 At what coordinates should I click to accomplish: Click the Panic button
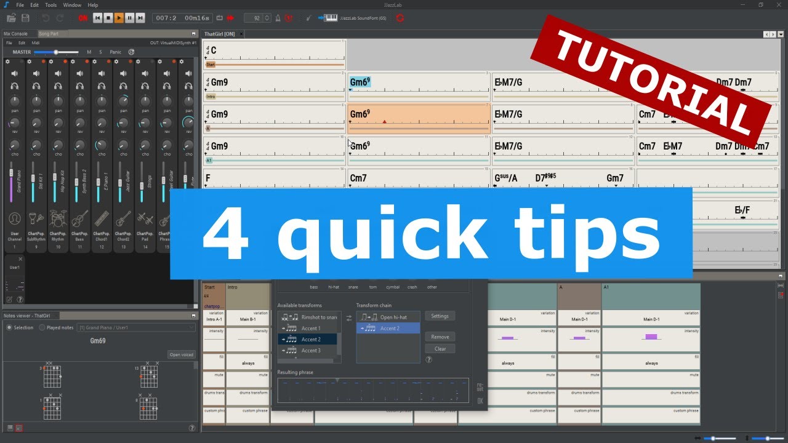[x=115, y=52]
